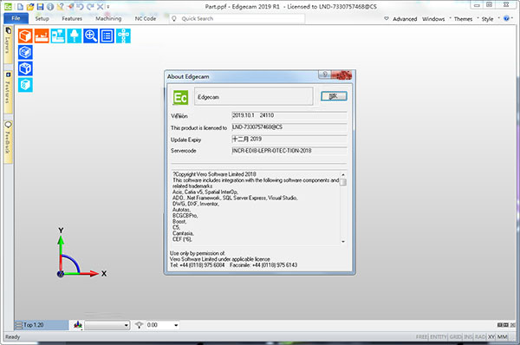Expand the Themes dropdown menu

point(463,19)
